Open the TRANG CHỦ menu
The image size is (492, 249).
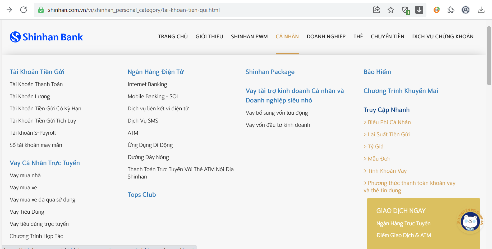[173, 36]
